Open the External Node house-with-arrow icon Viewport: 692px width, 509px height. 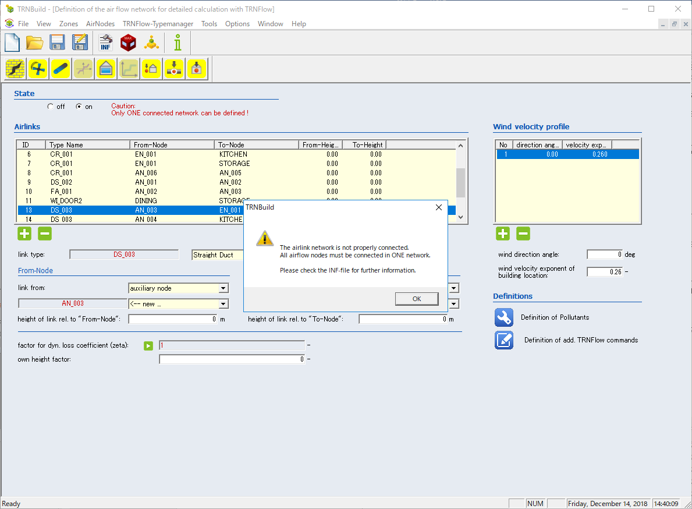(x=151, y=69)
